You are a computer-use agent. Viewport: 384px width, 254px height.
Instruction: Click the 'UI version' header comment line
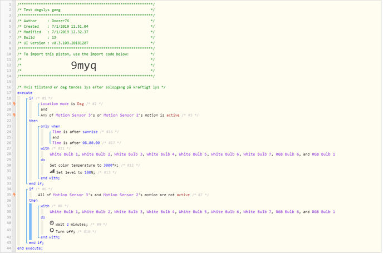click(86, 43)
